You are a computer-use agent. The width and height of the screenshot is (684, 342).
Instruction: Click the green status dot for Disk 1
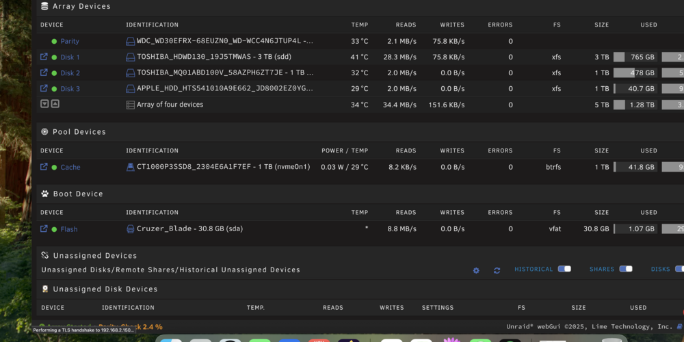tap(54, 57)
